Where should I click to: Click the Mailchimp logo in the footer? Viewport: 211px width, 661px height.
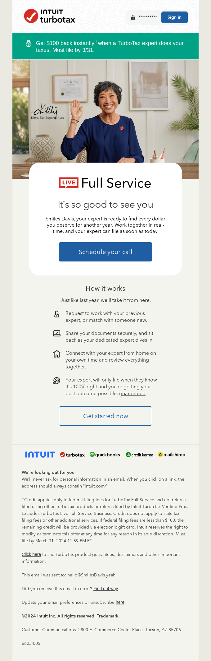coord(172,455)
